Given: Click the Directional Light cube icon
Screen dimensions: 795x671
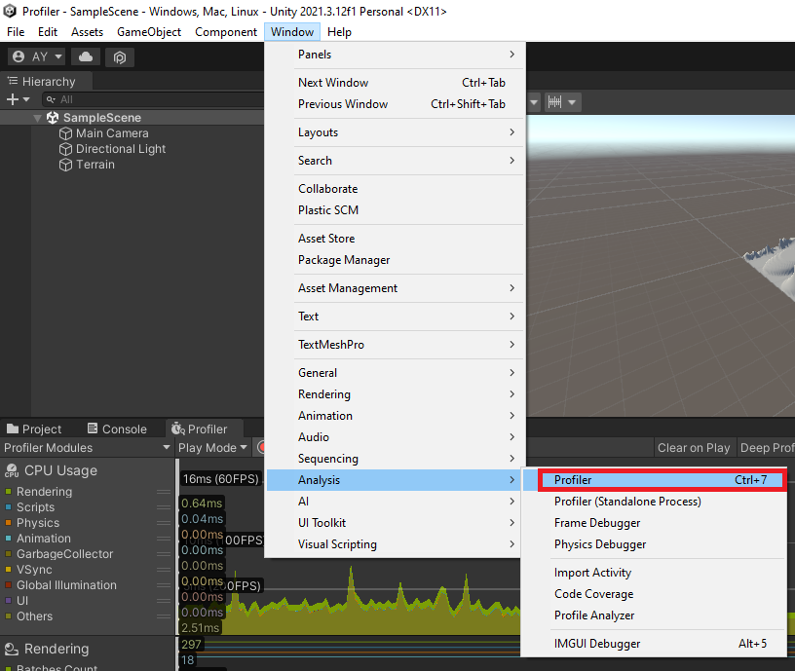Looking at the screenshot, I should point(65,149).
